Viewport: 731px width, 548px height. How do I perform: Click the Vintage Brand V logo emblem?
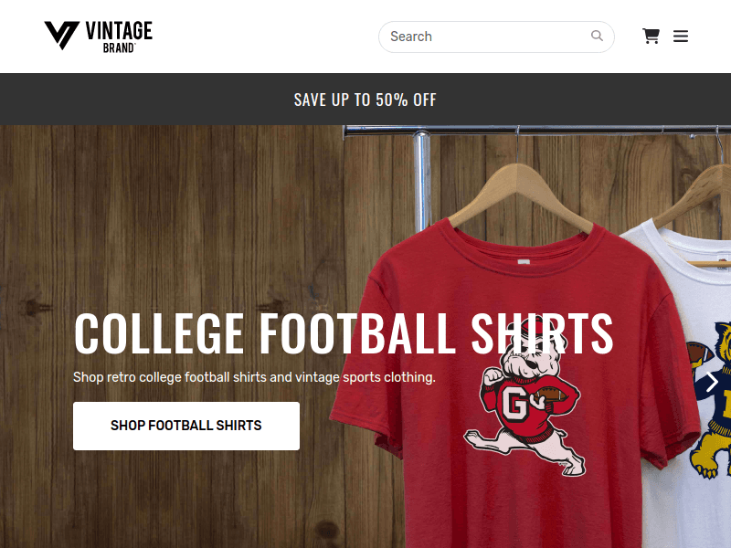[62, 36]
